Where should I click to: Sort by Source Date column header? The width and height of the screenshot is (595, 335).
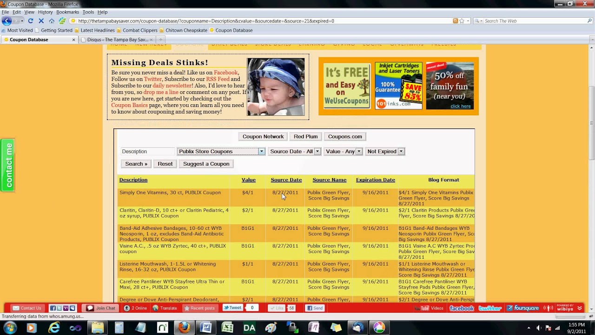coord(286,180)
